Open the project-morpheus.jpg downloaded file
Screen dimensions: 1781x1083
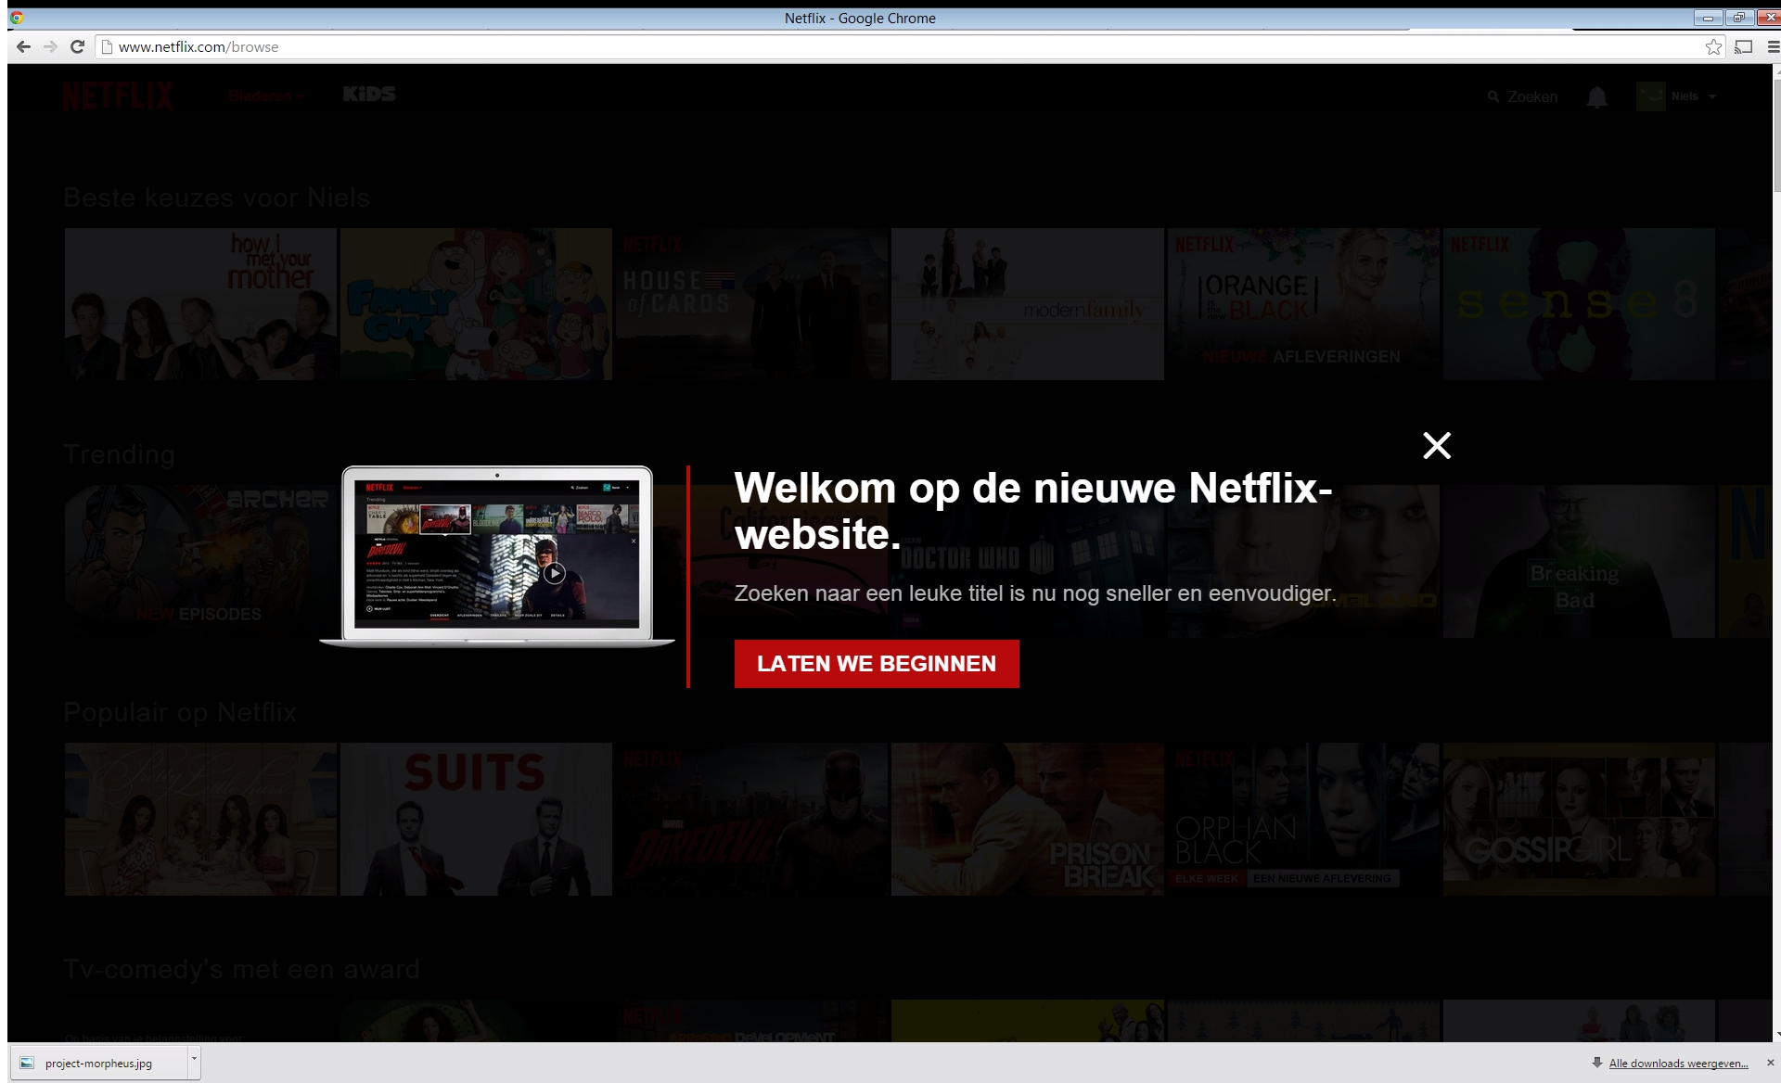[97, 1064]
